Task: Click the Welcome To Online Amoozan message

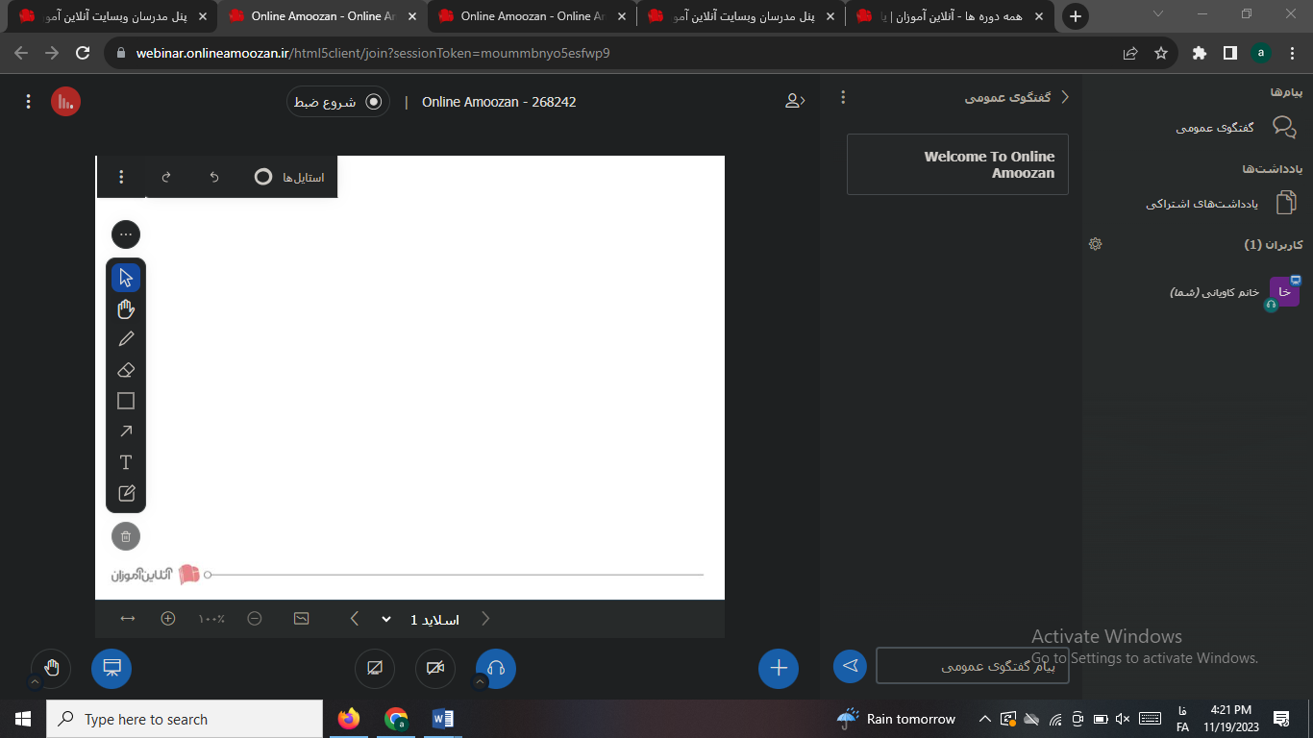Action: point(957,164)
